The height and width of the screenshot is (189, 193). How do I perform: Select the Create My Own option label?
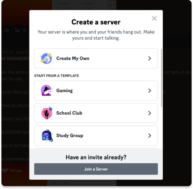pos(73,58)
